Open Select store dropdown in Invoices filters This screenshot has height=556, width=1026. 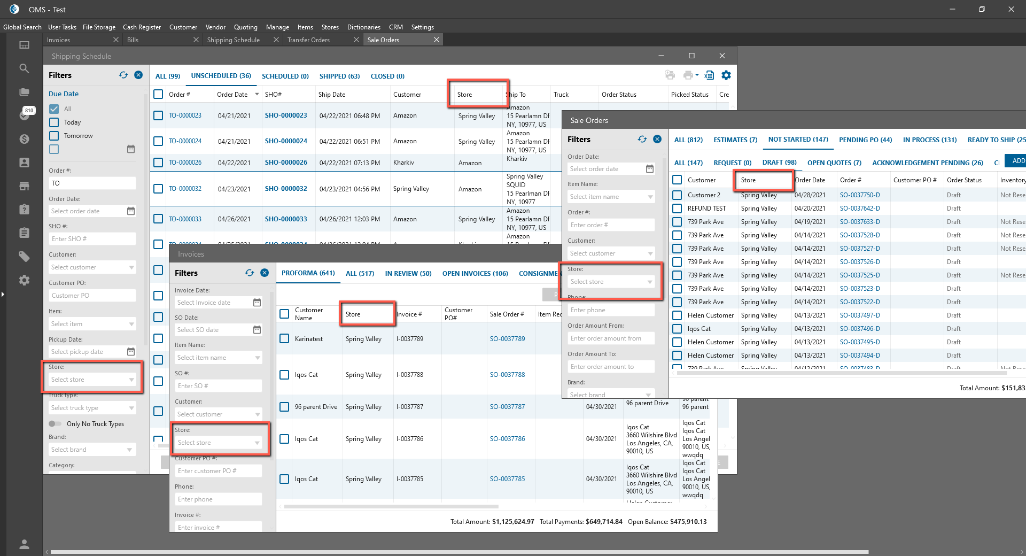click(x=219, y=443)
